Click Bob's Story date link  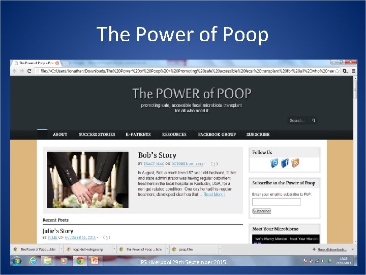click(187, 163)
